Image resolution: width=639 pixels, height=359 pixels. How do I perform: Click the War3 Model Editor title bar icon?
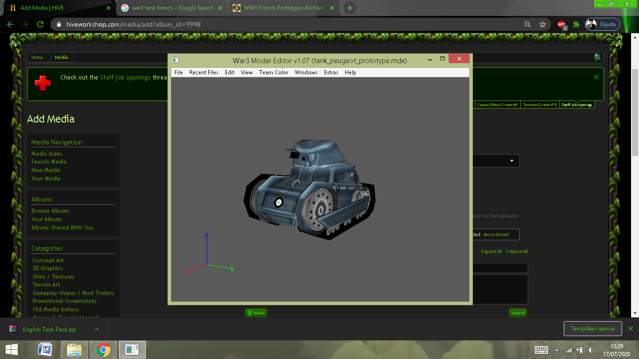click(x=175, y=60)
